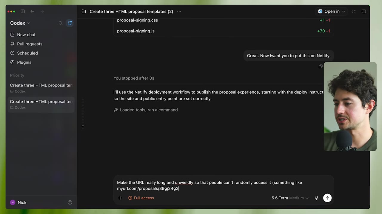Open the three-dots menu beside the chat title

tap(179, 11)
